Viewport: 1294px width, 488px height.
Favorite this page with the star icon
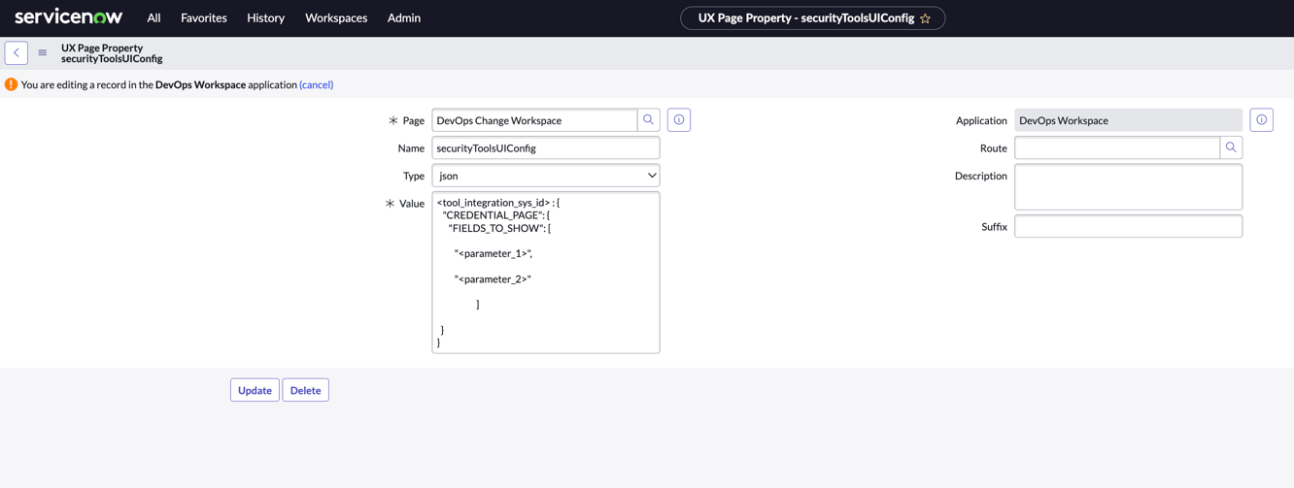click(925, 18)
